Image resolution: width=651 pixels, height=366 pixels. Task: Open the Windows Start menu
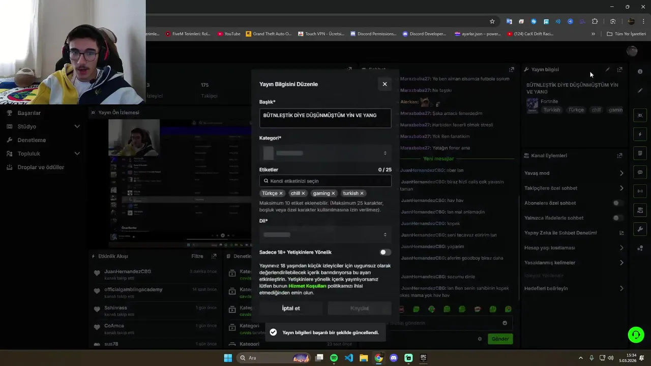click(x=228, y=358)
